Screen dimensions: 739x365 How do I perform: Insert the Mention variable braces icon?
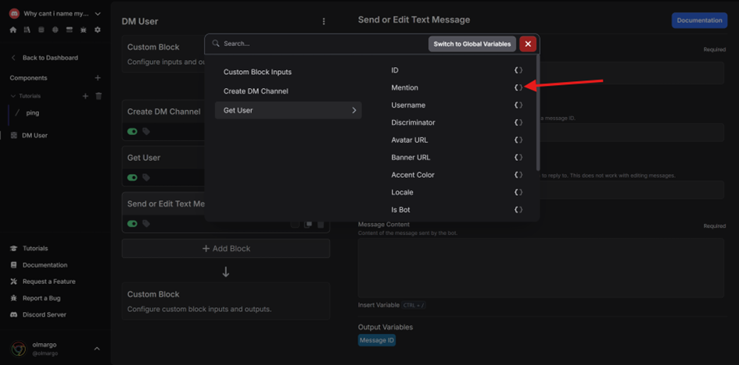[x=518, y=87]
